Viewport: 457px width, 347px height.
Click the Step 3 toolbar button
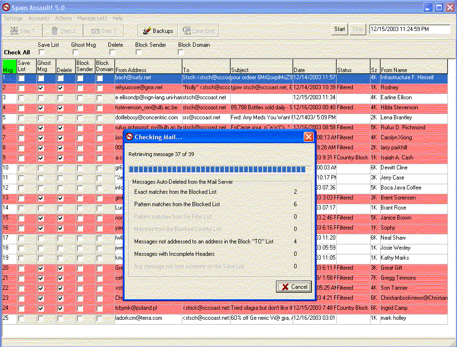click(x=104, y=31)
